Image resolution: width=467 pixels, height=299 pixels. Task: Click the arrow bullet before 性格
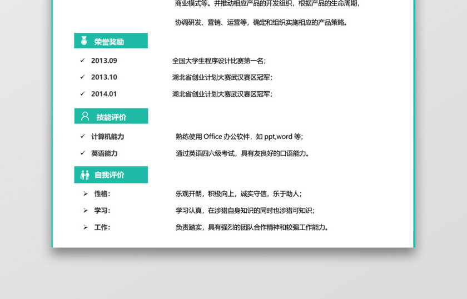86,194
